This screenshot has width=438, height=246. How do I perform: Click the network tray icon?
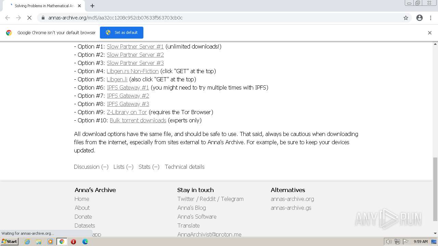(x=397, y=242)
